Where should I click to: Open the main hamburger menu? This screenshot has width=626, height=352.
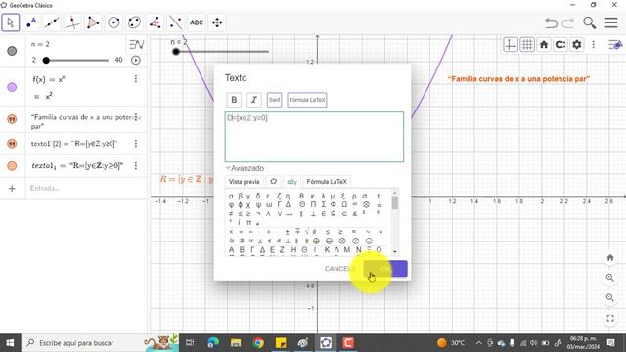pyautogui.click(x=611, y=22)
